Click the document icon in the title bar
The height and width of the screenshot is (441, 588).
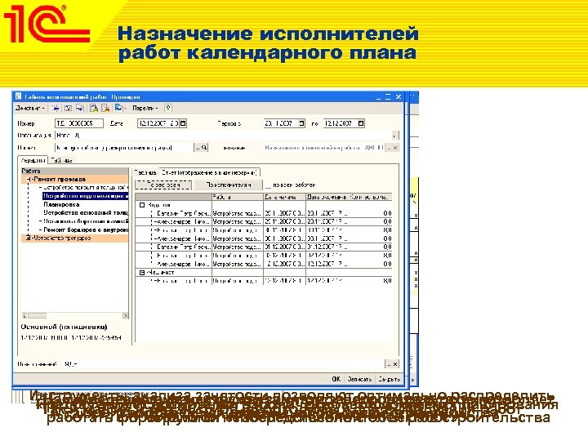tap(18, 96)
